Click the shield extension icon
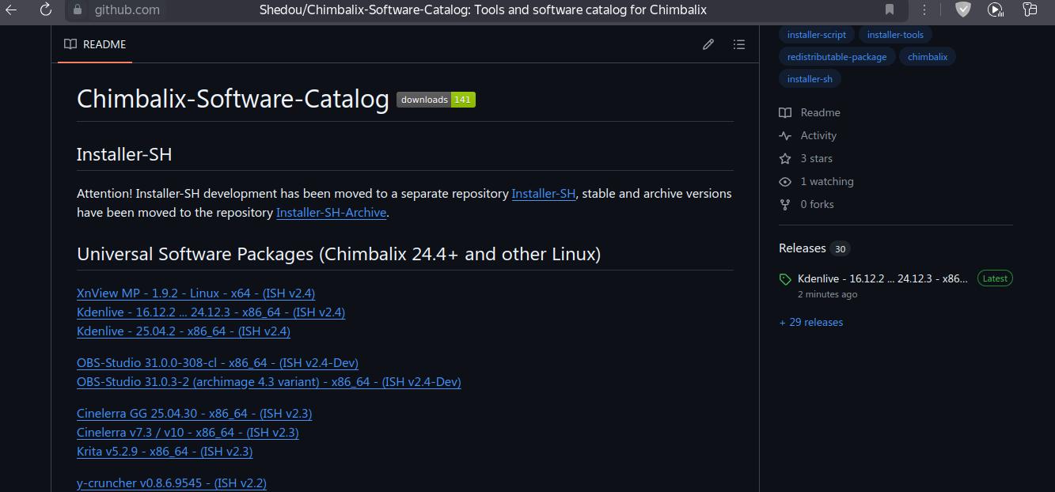The width and height of the screenshot is (1055, 492). click(962, 9)
